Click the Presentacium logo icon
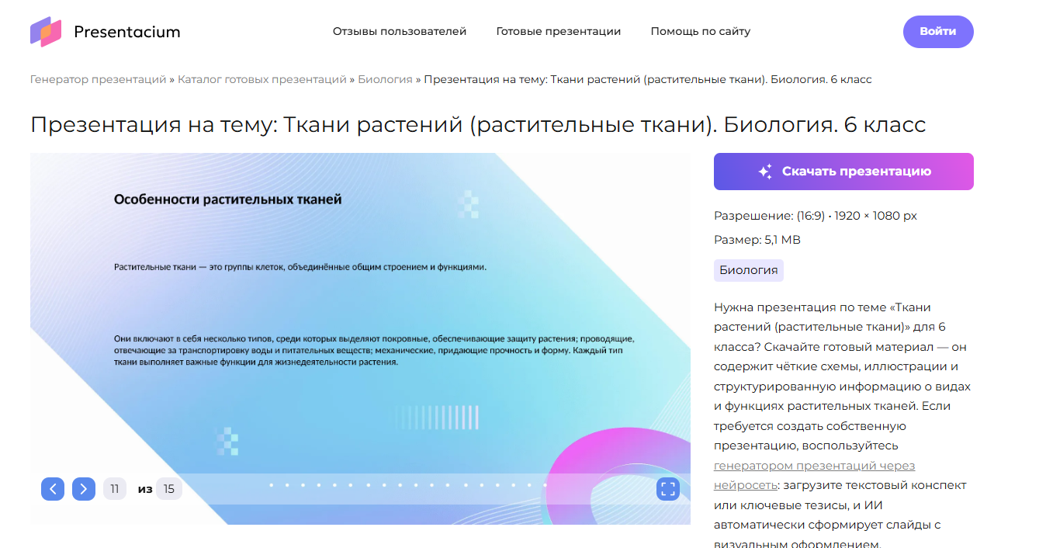The width and height of the screenshot is (1046, 548). (x=46, y=32)
